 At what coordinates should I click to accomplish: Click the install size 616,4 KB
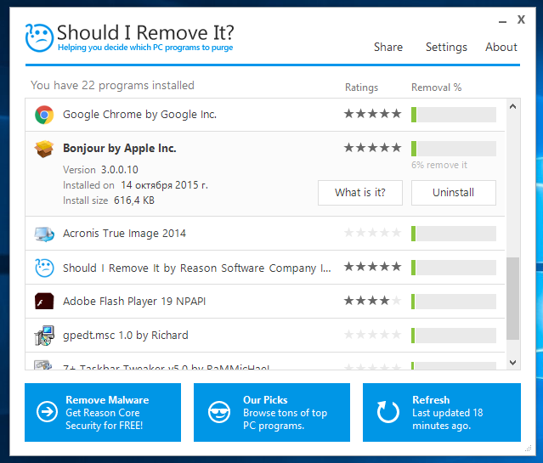click(x=134, y=200)
